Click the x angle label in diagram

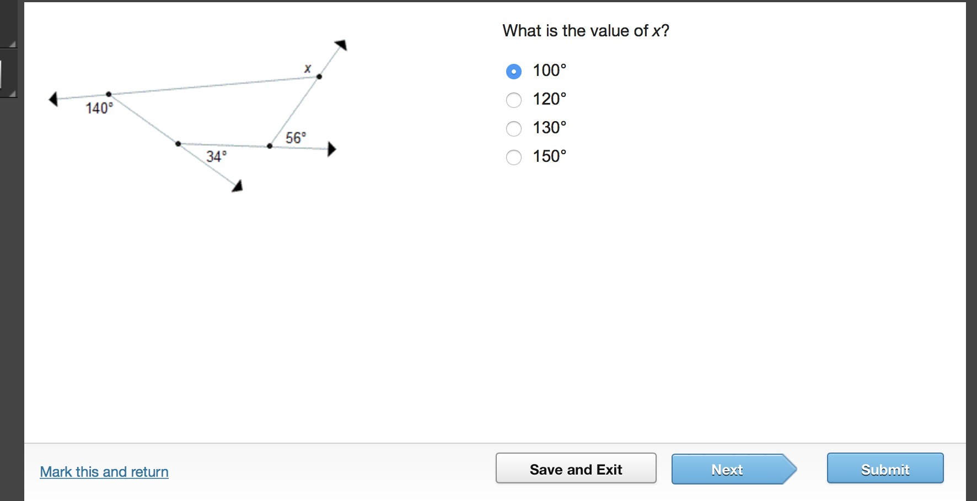(x=308, y=69)
